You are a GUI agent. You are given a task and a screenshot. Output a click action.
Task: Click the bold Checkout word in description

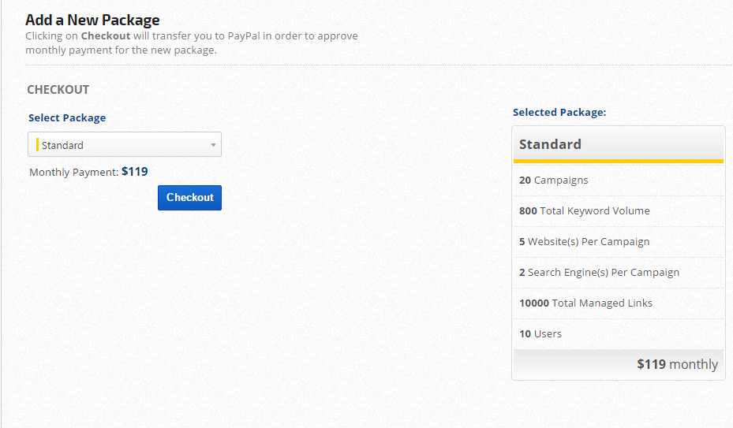(106, 36)
